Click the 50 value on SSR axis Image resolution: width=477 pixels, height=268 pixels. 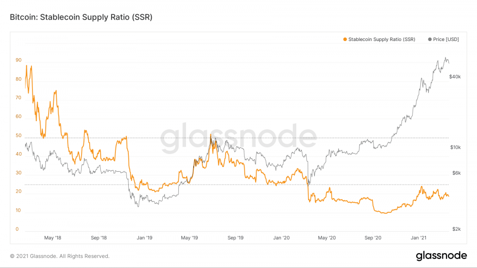pyautogui.click(x=18, y=135)
